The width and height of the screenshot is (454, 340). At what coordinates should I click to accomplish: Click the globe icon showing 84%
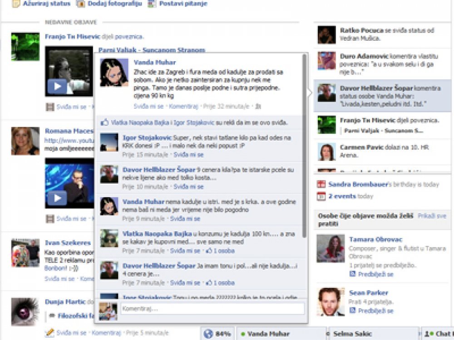(208, 334)
